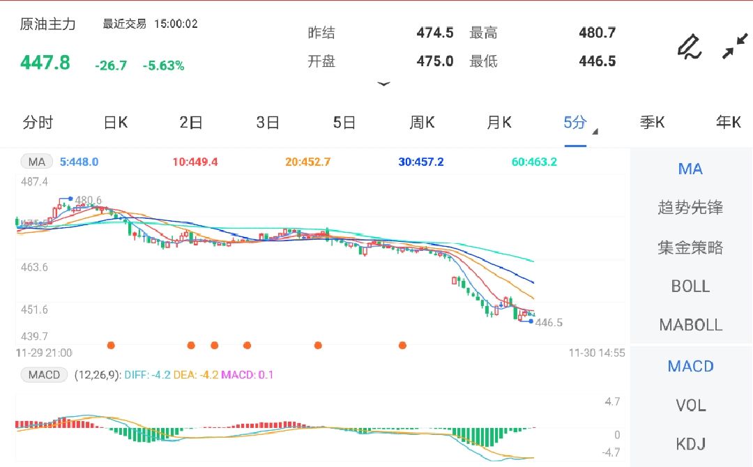
Task: Click the MACD indicator label badge
Action: (x=44, y=375)
